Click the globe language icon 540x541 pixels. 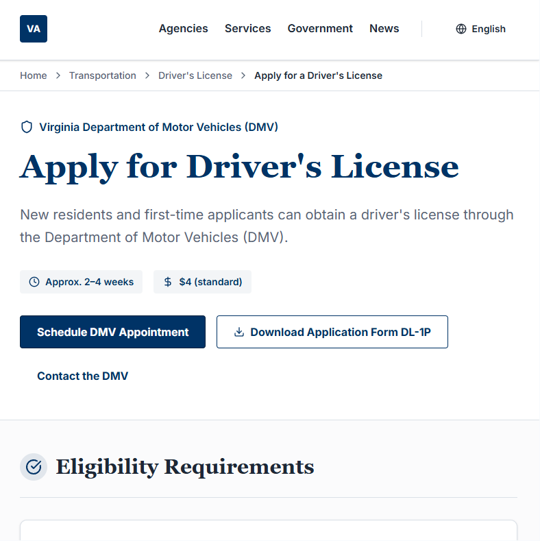[461, 29]
